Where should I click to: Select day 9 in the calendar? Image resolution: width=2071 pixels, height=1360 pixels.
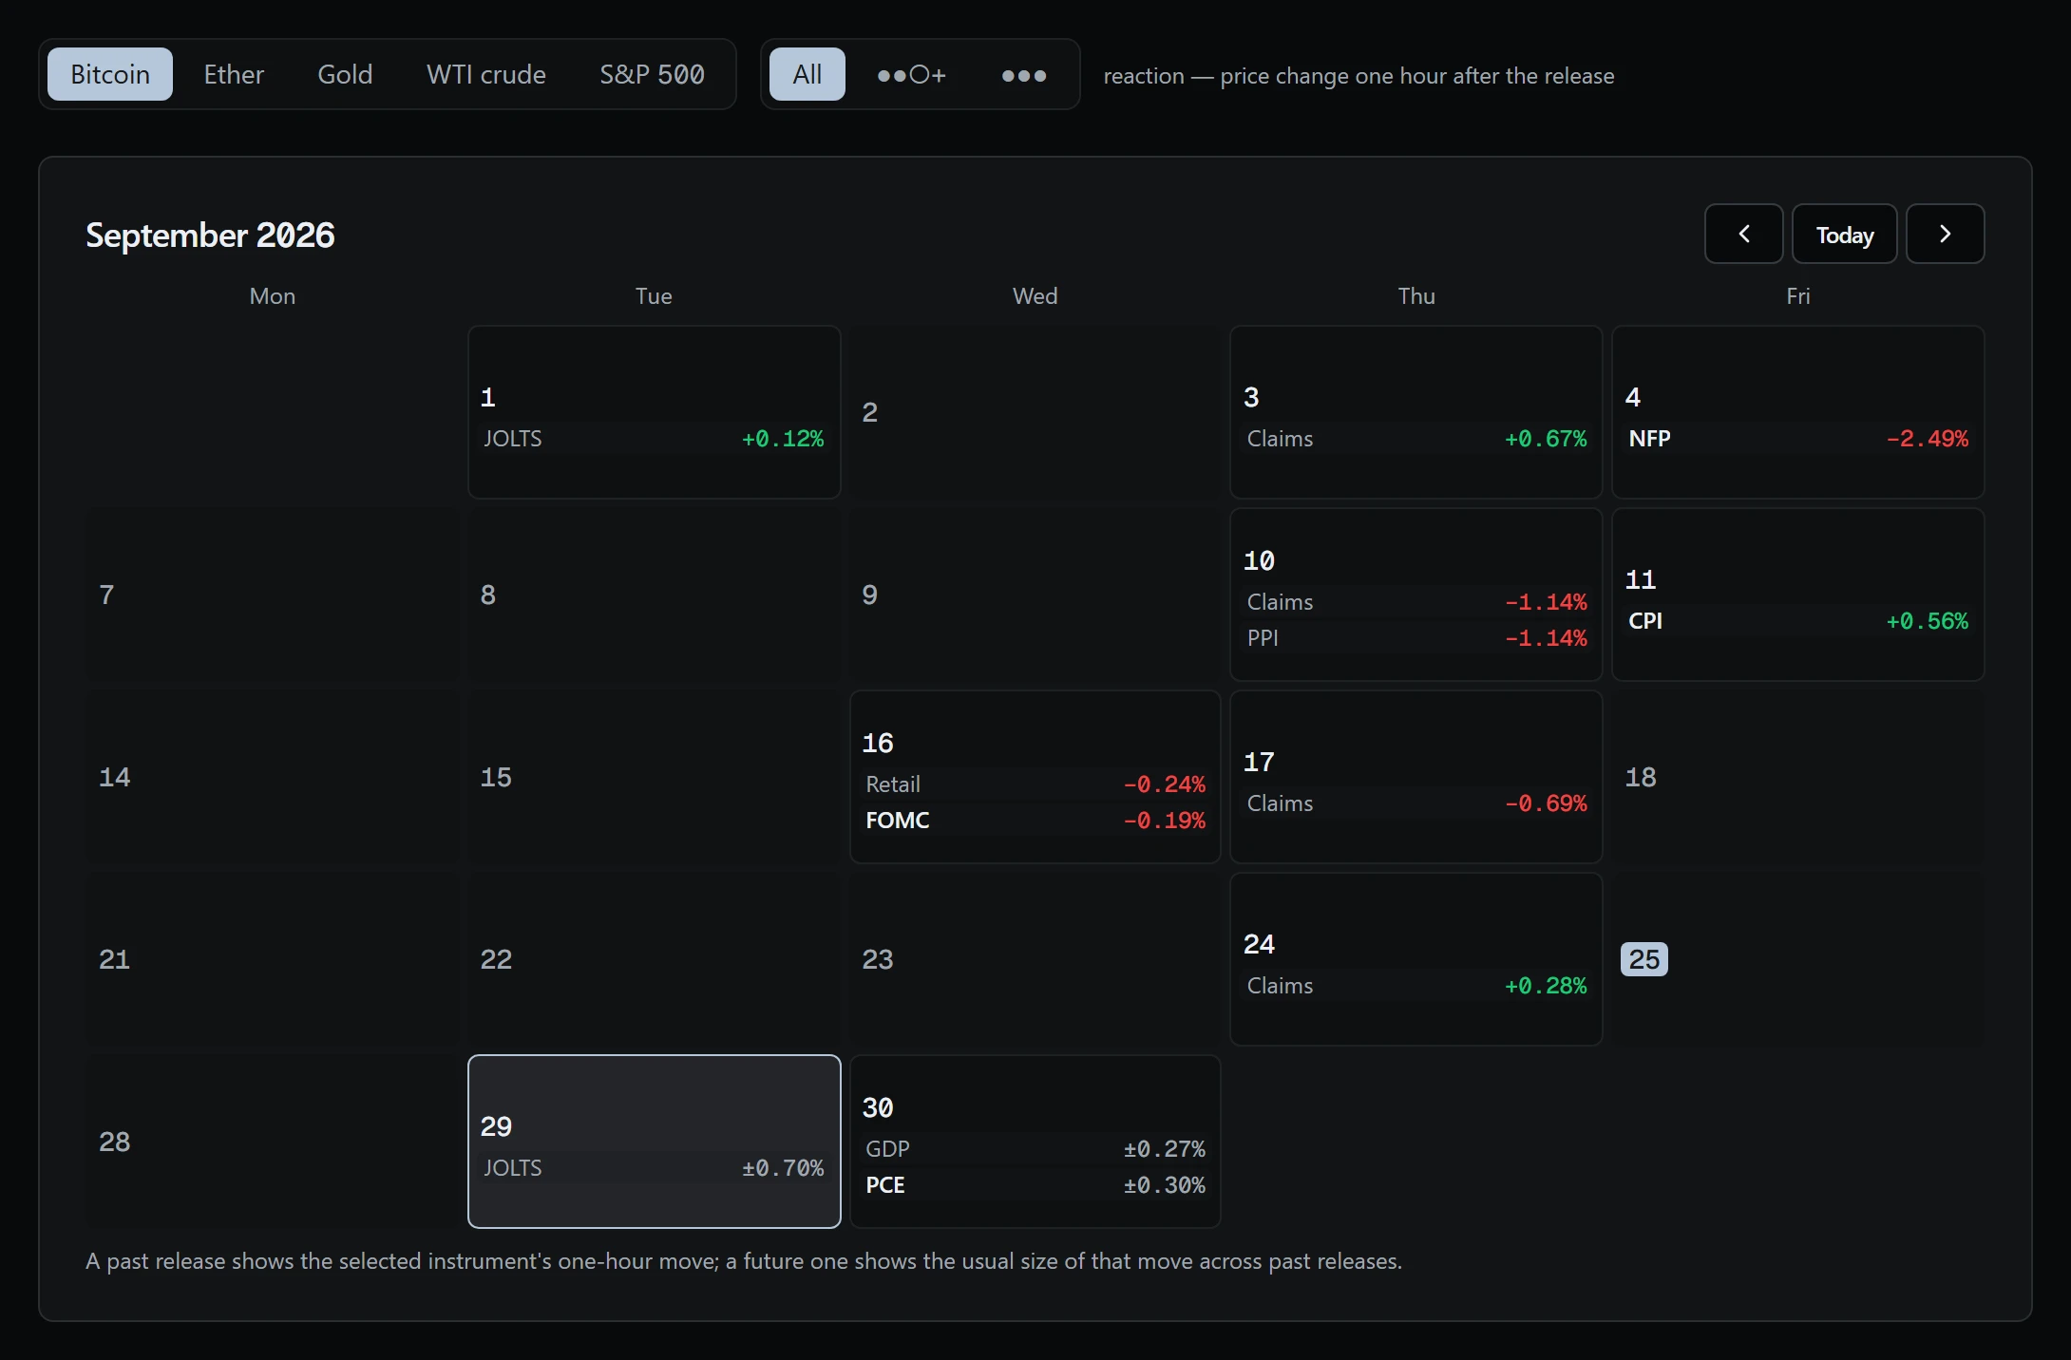(1035, 595)
